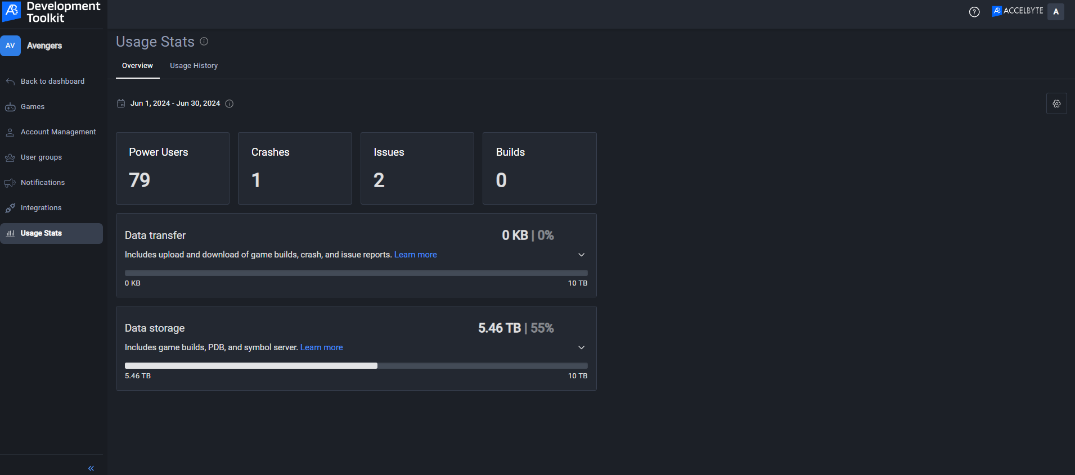Click the Builds card
1075x475 pixels.
coord(539,168)
